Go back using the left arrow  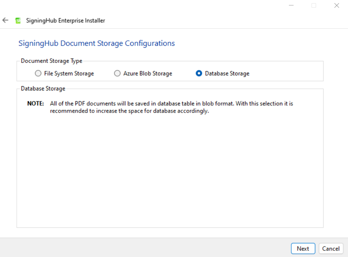click(5, 21)
